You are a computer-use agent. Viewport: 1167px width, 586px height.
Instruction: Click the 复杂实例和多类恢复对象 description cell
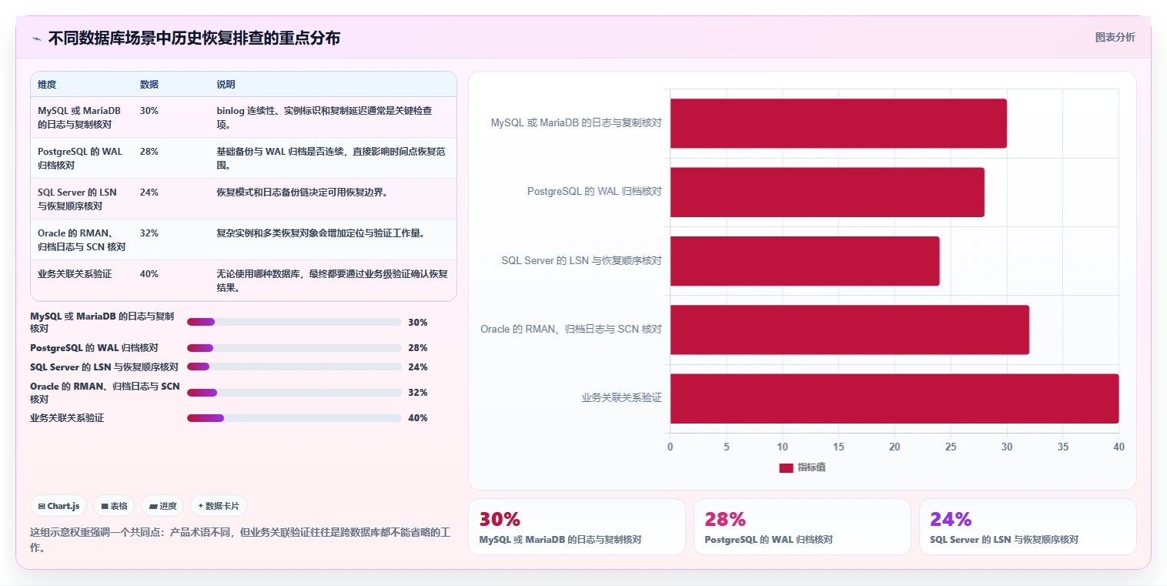point(333,239)
